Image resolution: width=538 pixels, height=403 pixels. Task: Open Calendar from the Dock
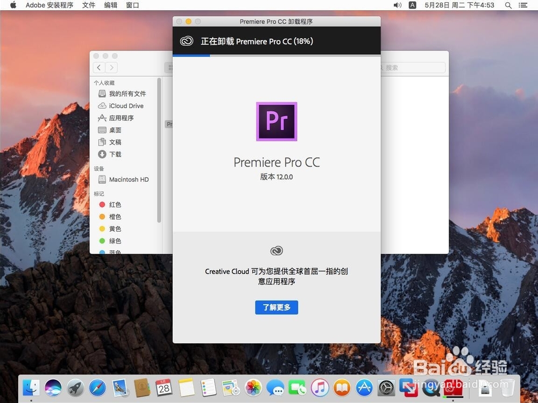coord(164,388)
